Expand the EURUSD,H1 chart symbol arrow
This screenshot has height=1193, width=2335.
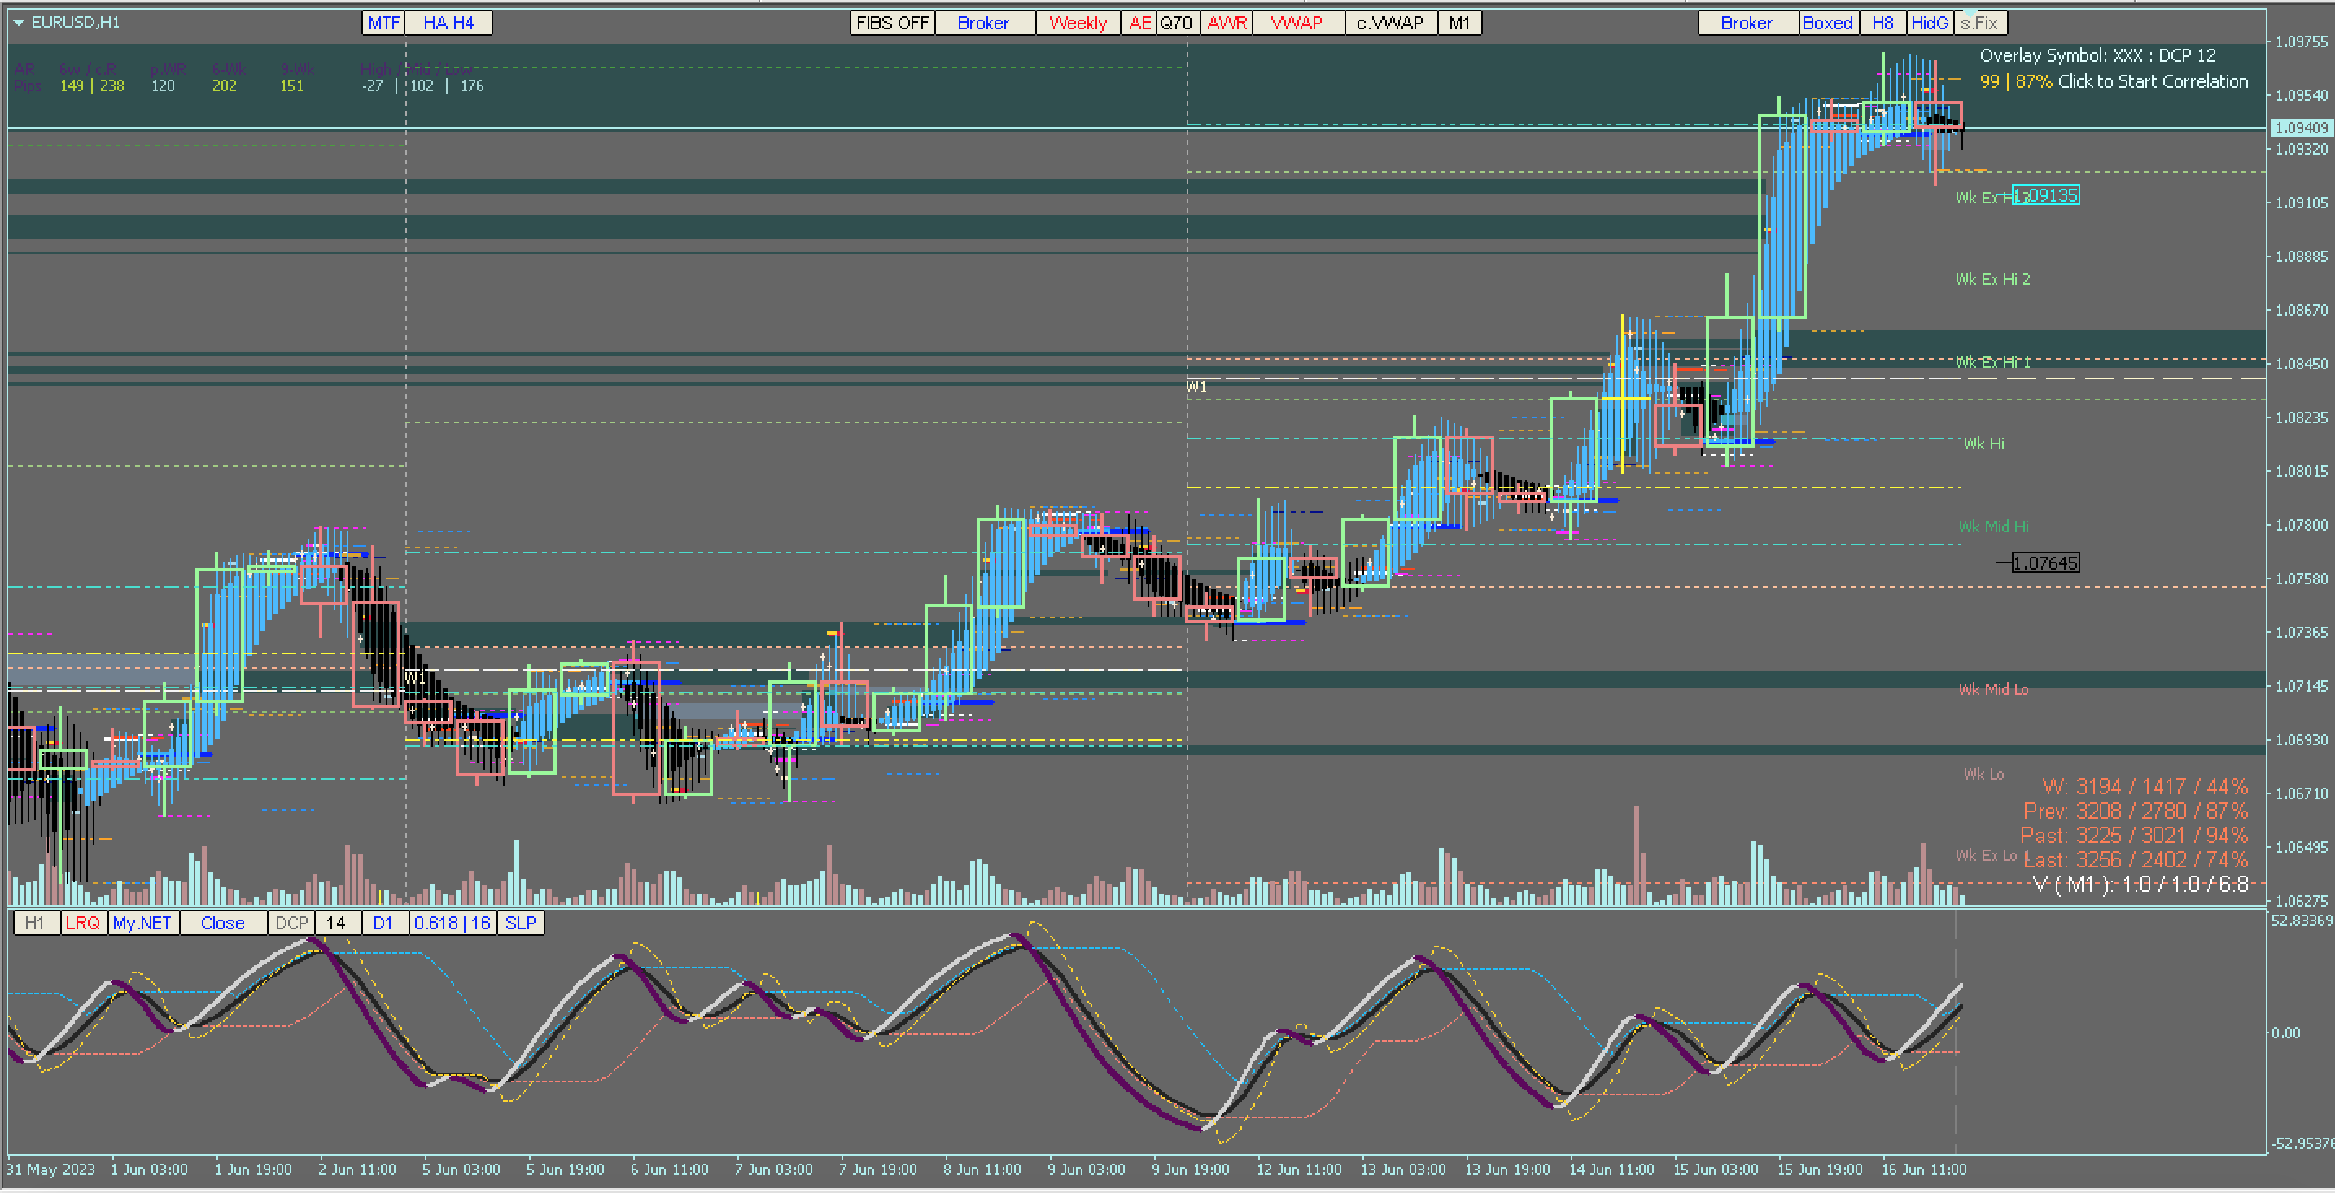(18, 23)
